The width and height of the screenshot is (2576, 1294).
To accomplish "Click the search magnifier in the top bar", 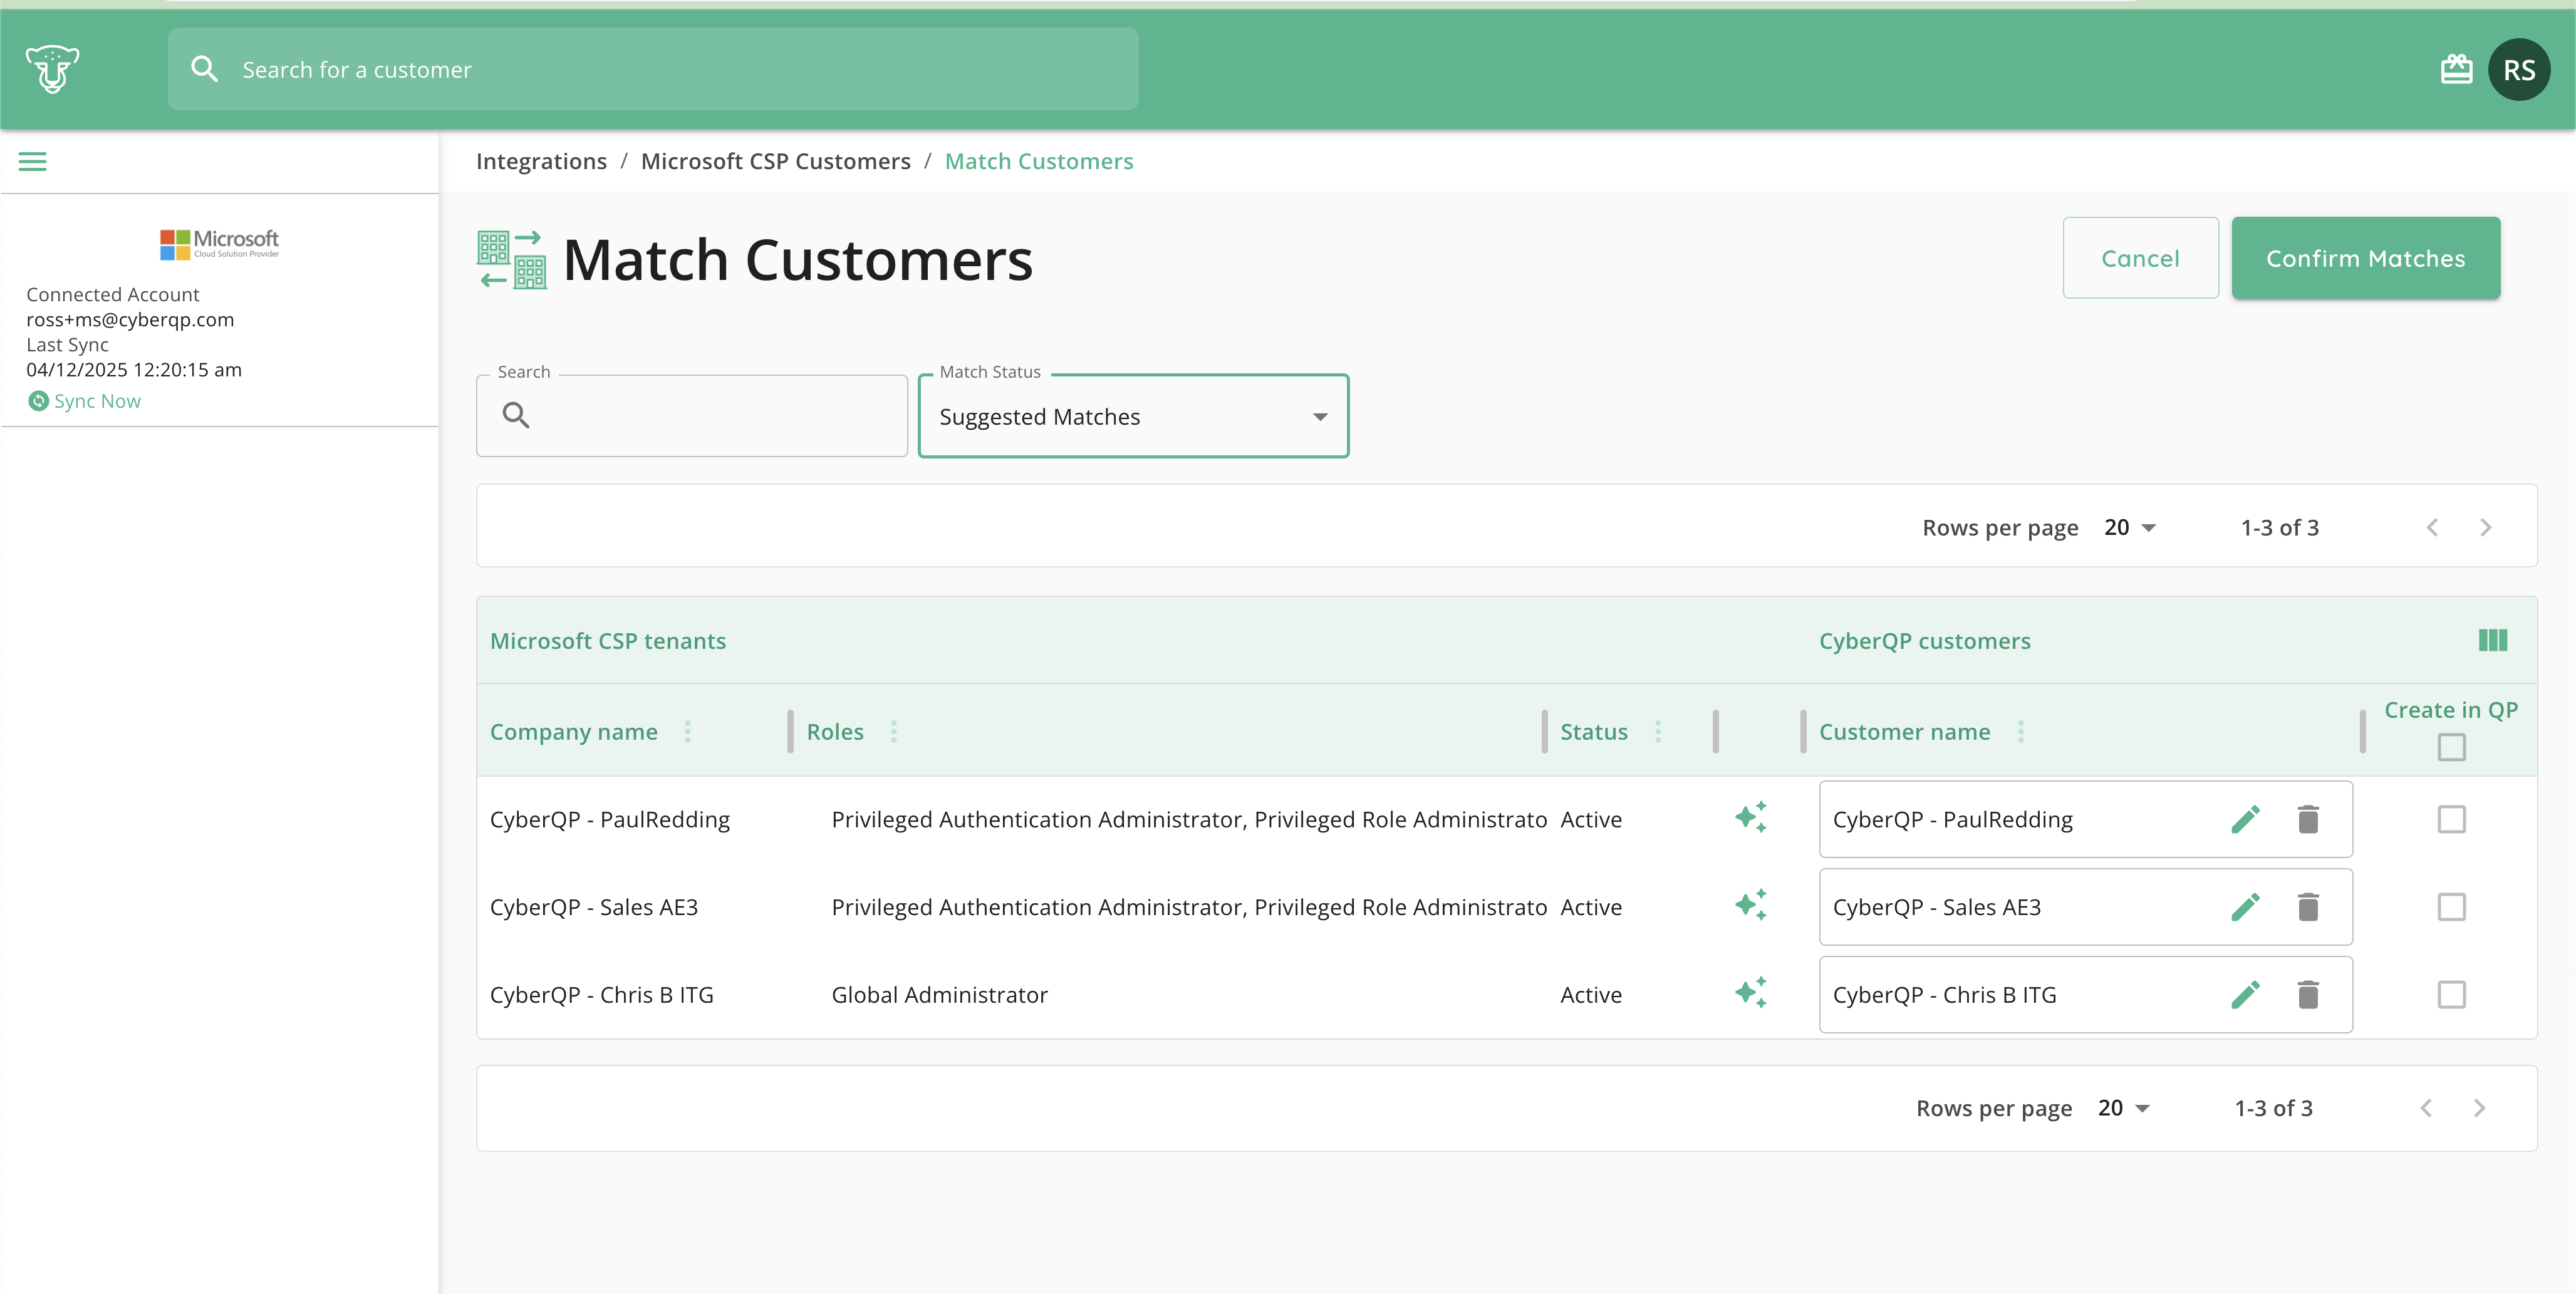I will [205, 69].
